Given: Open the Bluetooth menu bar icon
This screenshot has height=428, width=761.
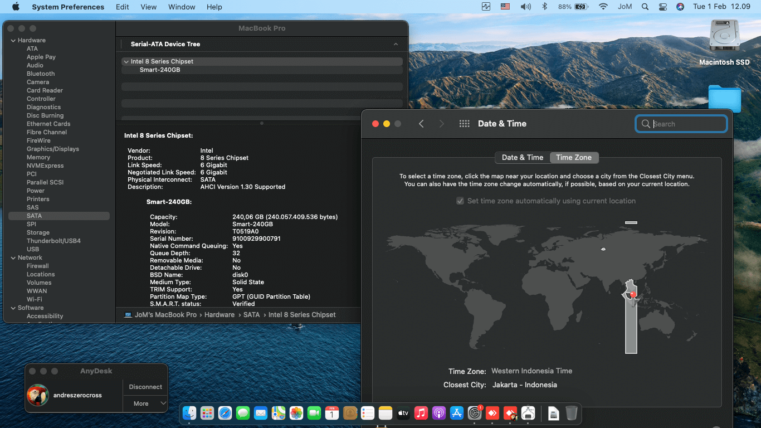Looking at the screenshot, I should 545,7.
